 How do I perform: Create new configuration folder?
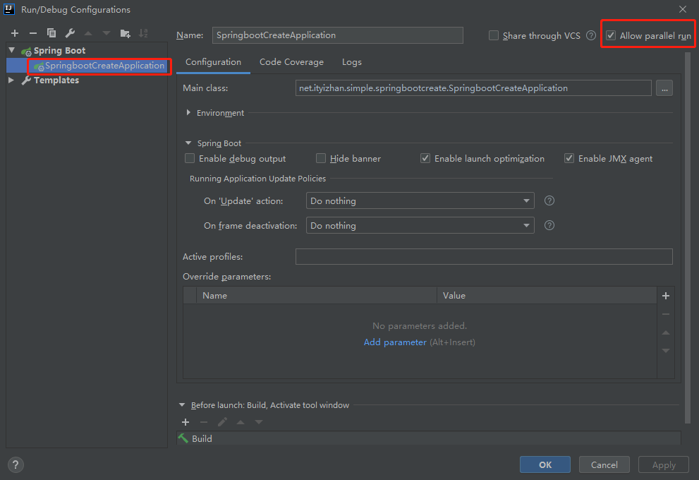[x=126, y=33]
